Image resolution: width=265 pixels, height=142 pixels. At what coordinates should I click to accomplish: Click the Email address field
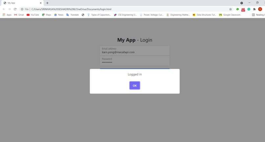coord(135,51)
